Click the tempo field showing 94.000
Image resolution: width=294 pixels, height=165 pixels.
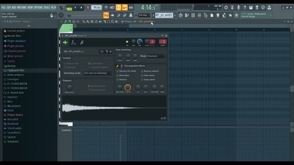(96, 7)
